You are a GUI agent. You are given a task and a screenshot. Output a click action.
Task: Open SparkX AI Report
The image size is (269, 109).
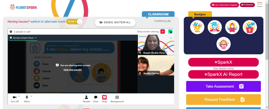coord(223,75)
